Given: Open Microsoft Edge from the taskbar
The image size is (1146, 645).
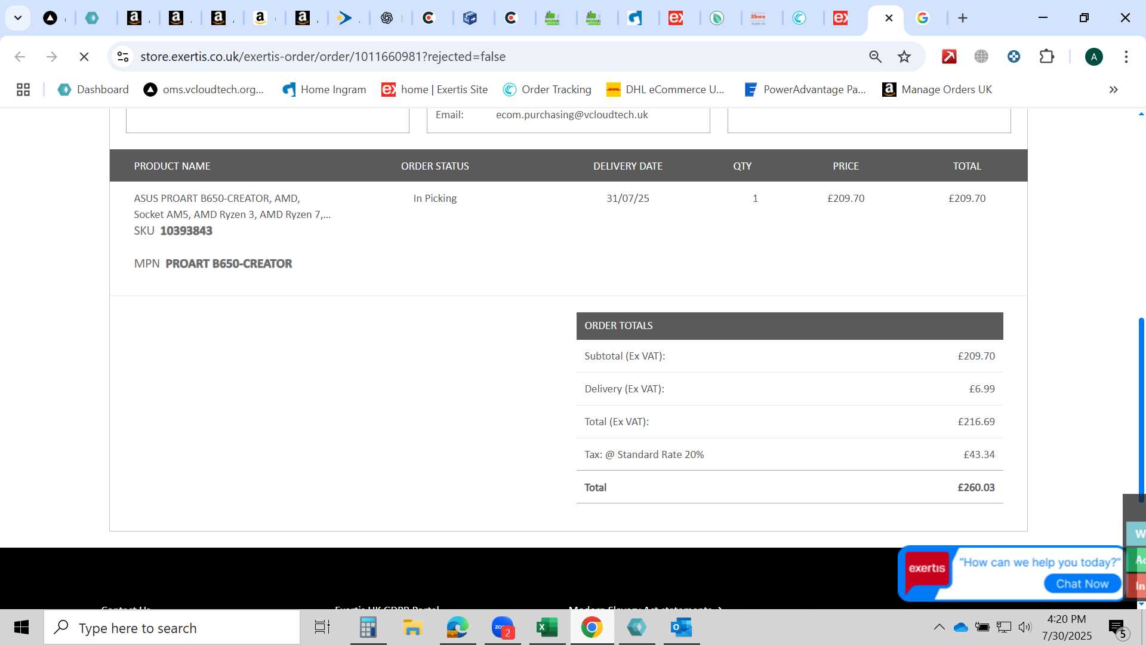Looking at the screenshot, I should pyautogui.click(x=458, y=627).
